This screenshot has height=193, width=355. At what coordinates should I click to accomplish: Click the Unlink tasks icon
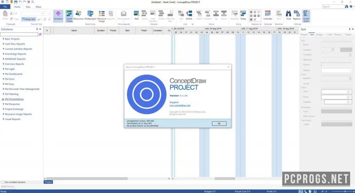pos(189,16)
